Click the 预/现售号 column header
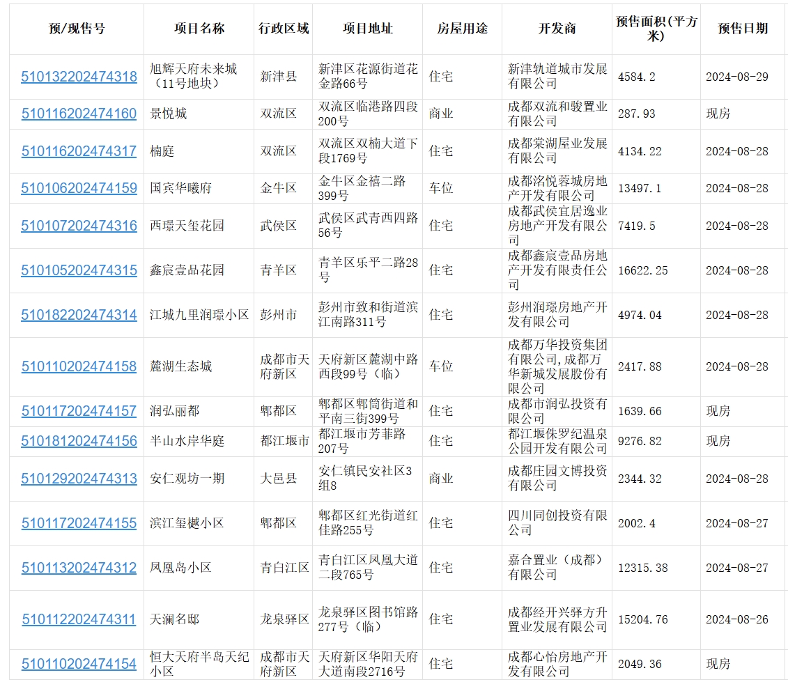The height and width of the screenshot is (682, 788). (x=77, y=29)
